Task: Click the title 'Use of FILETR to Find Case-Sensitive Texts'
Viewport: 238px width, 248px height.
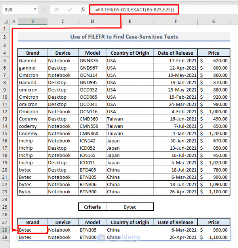Action: [x=124, y=37]
